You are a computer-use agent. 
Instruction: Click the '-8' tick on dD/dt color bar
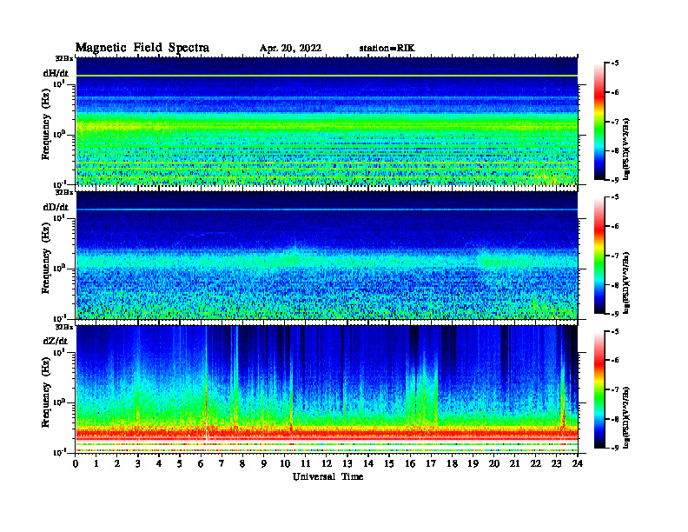(616, 285)
